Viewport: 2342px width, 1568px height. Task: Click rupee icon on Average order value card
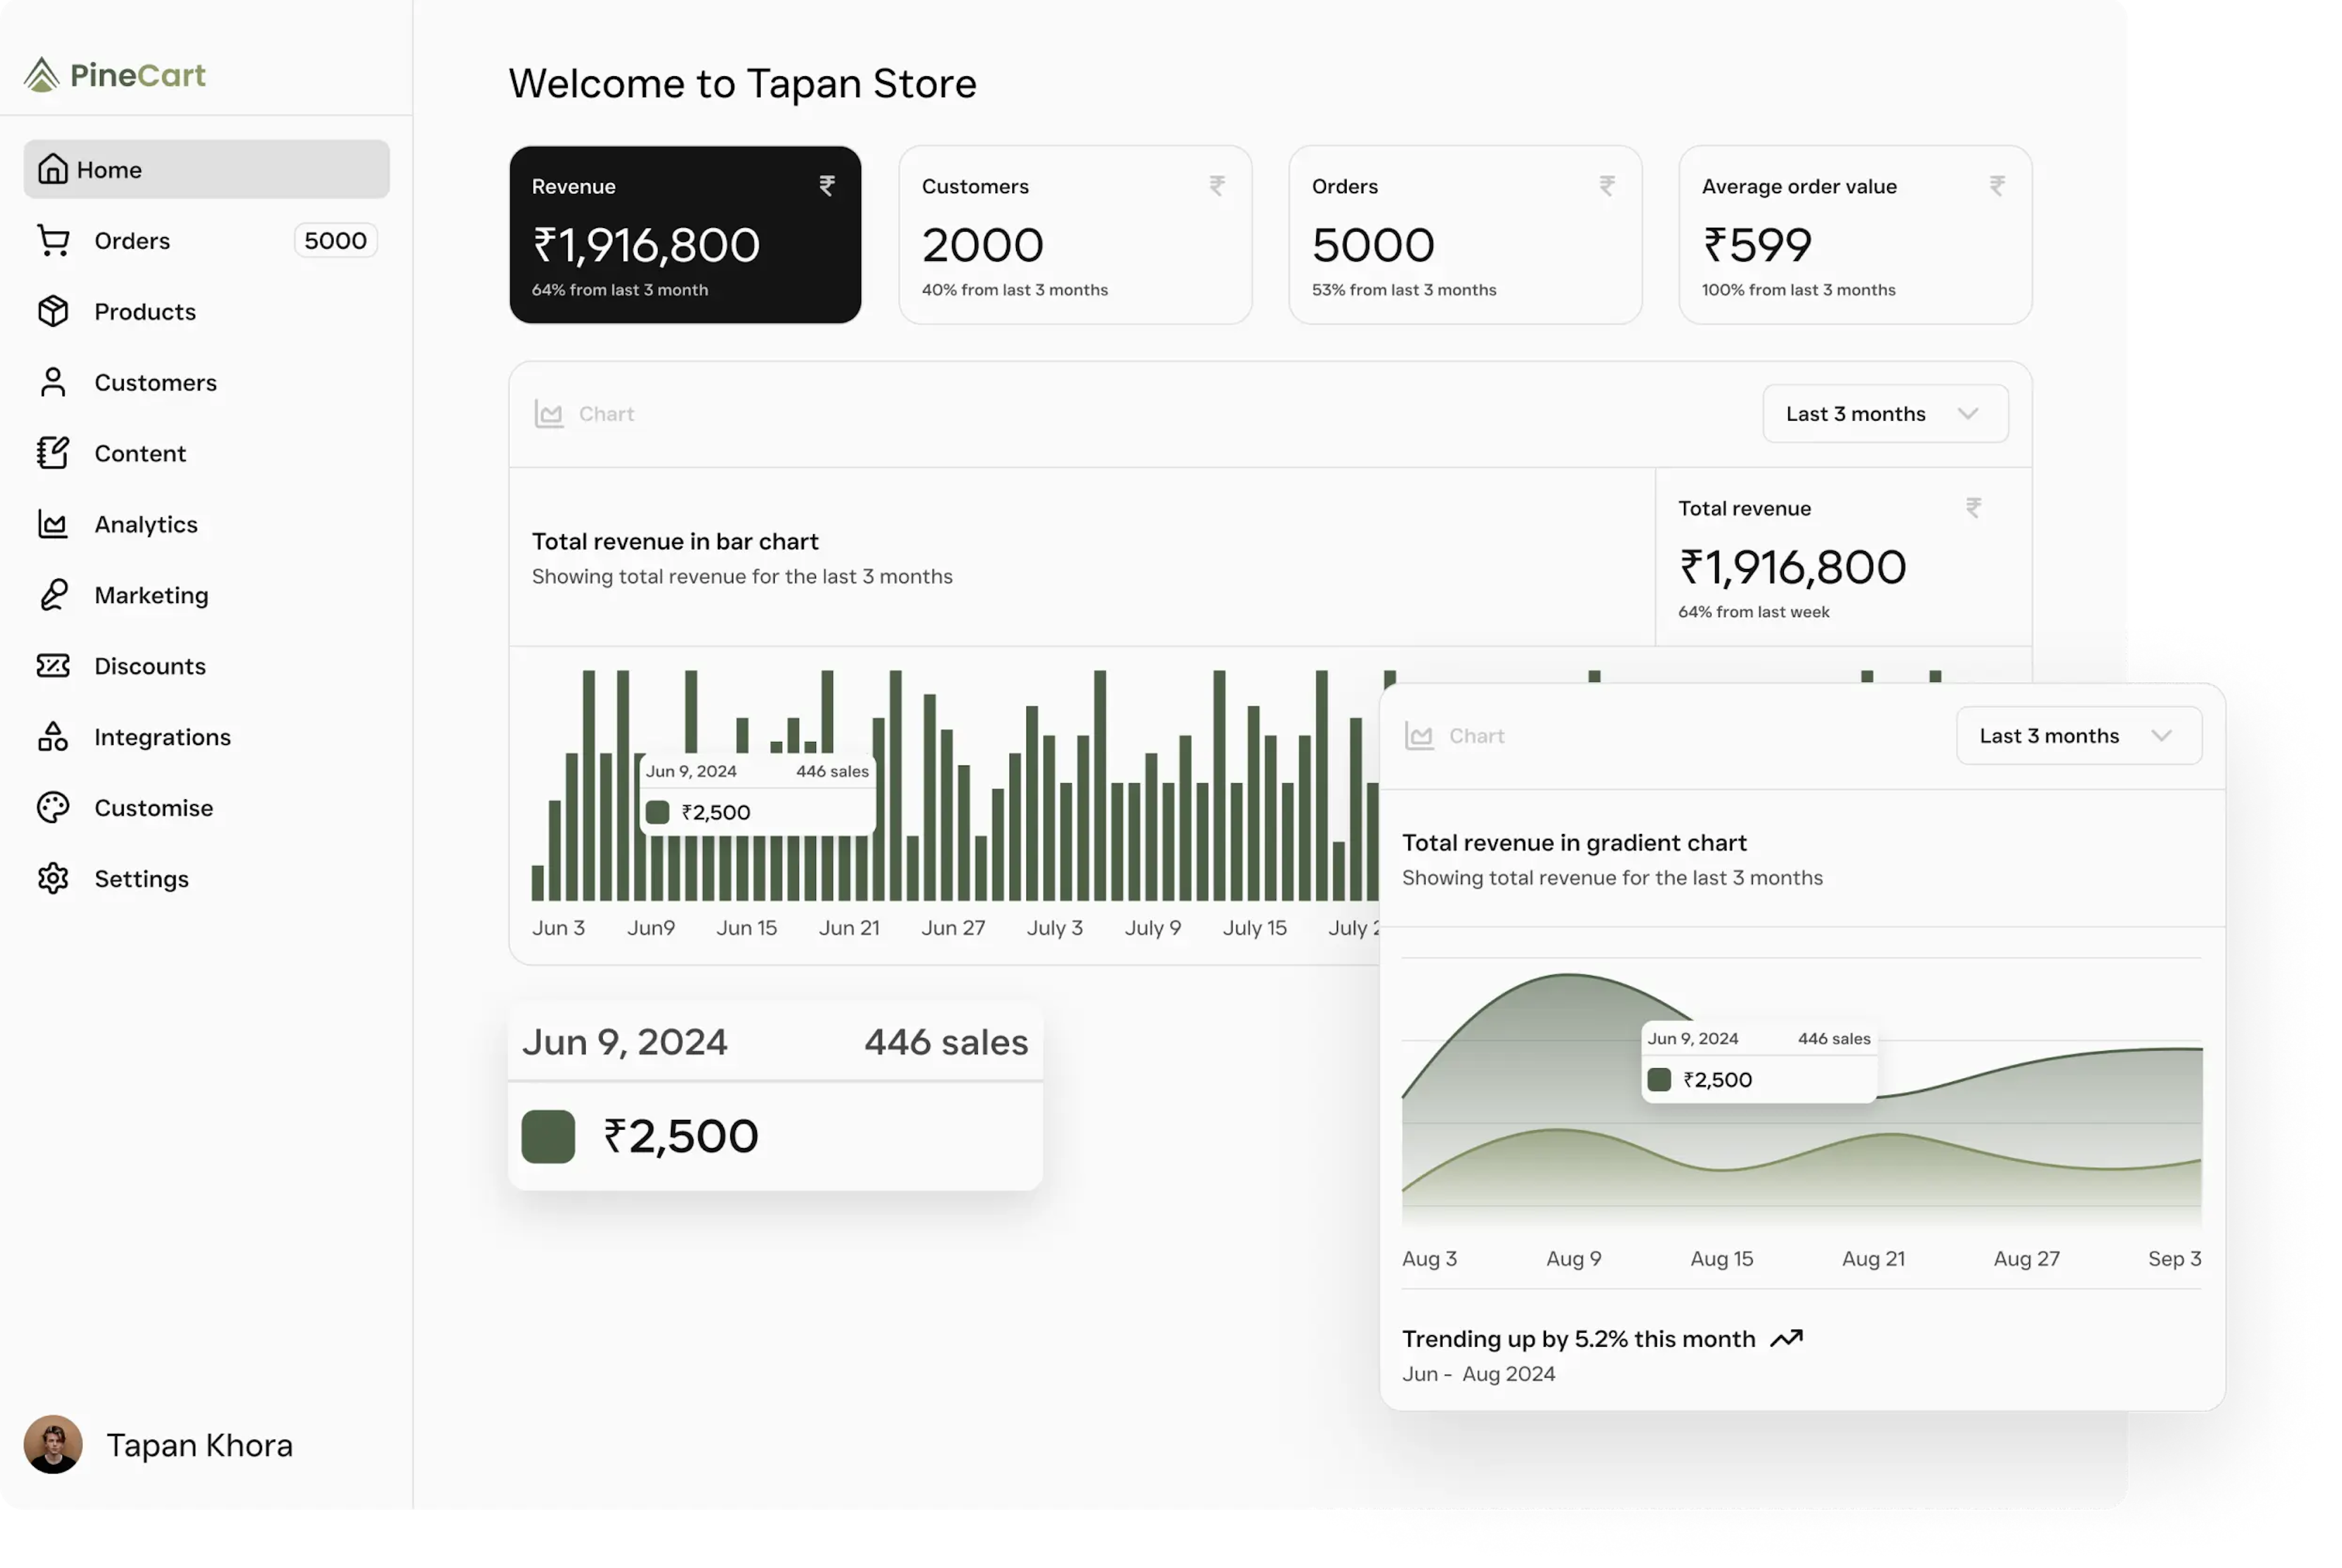tap(1998, 186)
